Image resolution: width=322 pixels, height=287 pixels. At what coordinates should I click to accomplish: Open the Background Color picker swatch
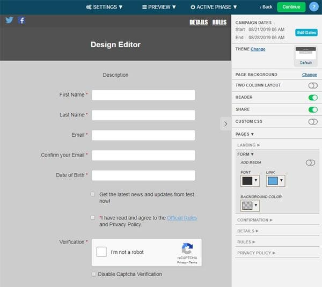click(x=247, y=205)
